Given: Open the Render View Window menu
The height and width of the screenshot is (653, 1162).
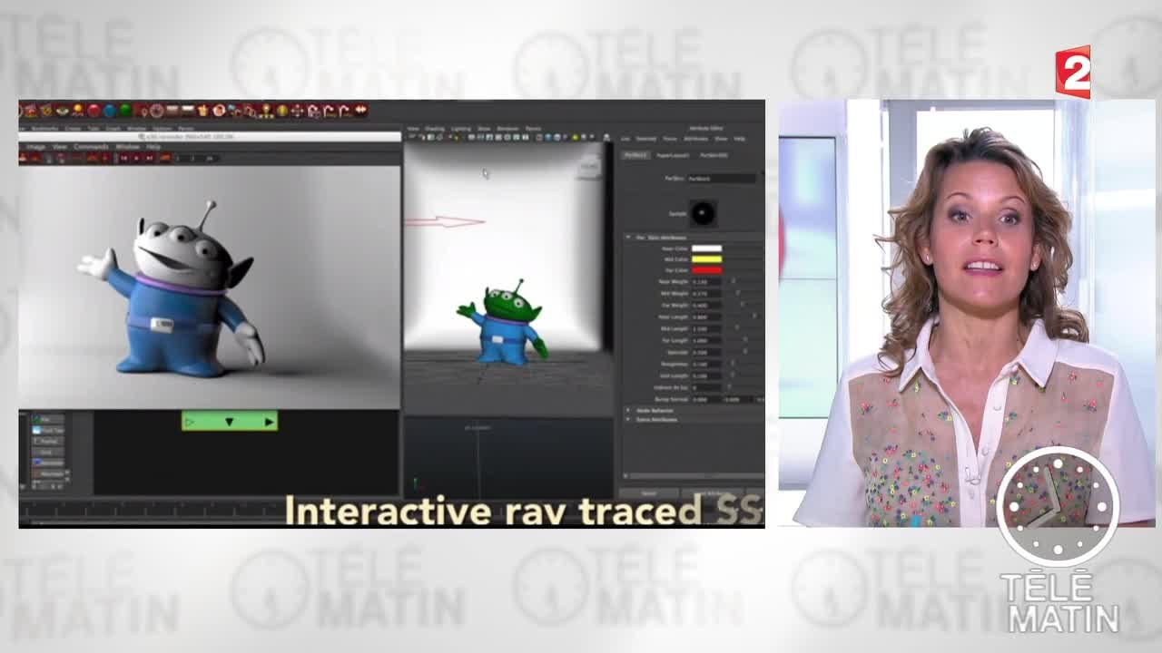Looking at the screenshot, I should (x=128, y=147).
